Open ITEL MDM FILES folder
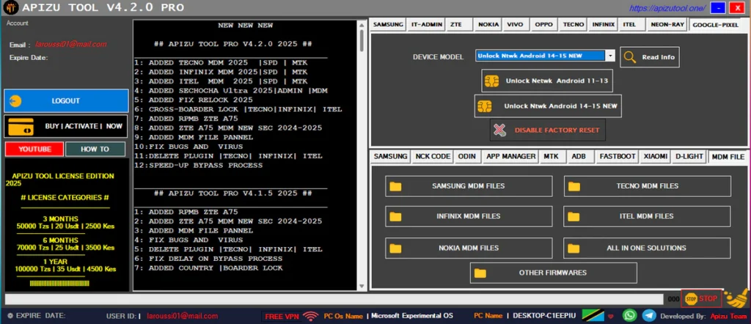Viewport: 751px width, 324px height. tap(647, 216)
